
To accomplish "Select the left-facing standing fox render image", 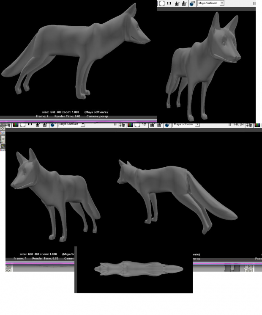I will click(x=55, y=195).
